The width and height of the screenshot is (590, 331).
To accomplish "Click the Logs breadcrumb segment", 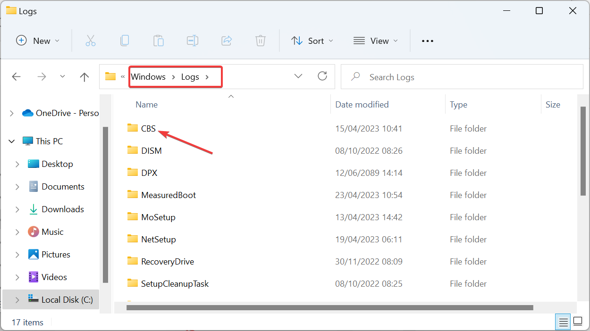I will pyautogui.click(x=190, y=77).
